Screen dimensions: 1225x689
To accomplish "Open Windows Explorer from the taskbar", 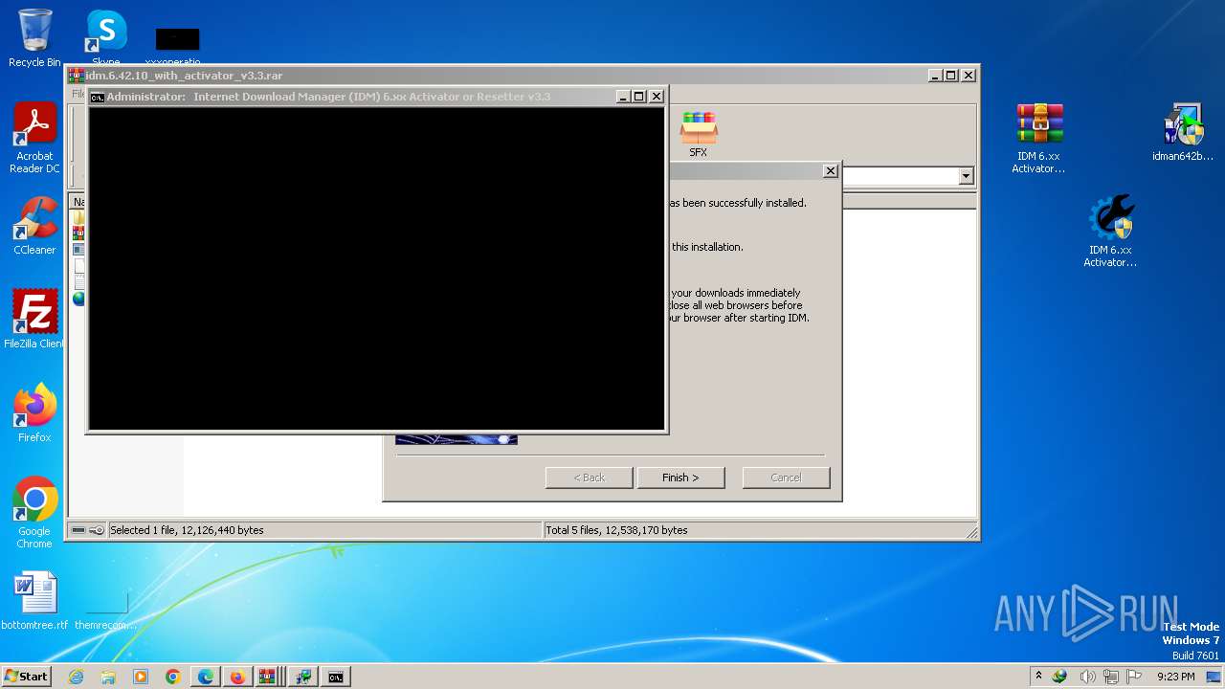I will 108,677.
